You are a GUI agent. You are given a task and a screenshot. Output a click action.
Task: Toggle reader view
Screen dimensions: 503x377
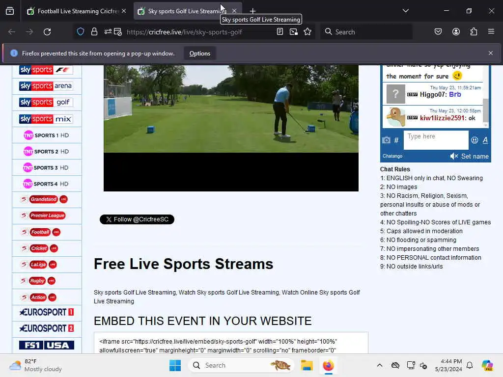[280, 32]
